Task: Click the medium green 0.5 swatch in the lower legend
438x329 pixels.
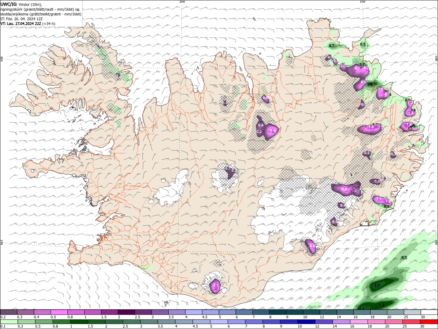Action: pos(44,322)
